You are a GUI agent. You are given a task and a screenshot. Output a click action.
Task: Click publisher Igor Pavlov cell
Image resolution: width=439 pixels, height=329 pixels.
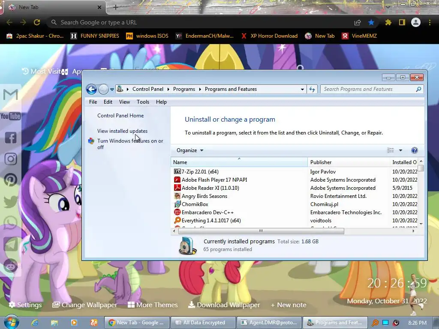[x=323, y=172]
